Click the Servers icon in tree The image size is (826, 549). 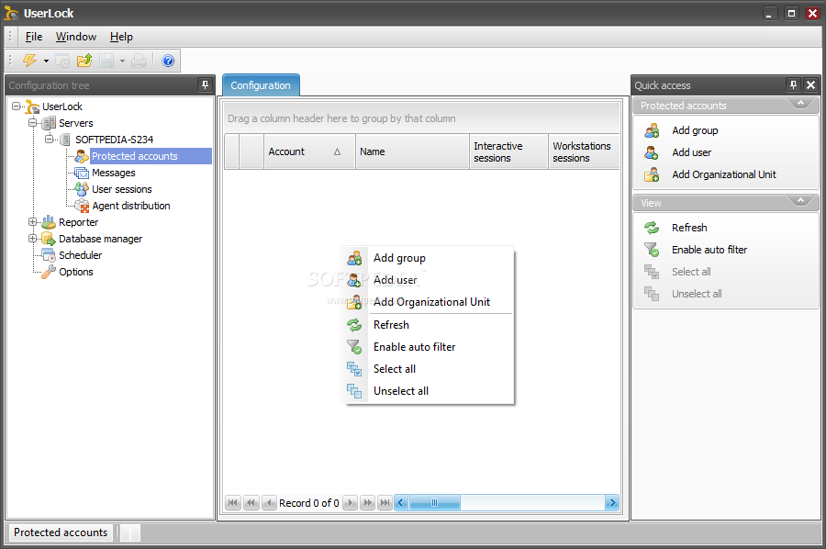(x=49, y=123)
